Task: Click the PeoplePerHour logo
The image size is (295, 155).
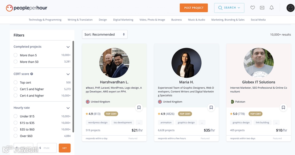Action: point(27,8)
